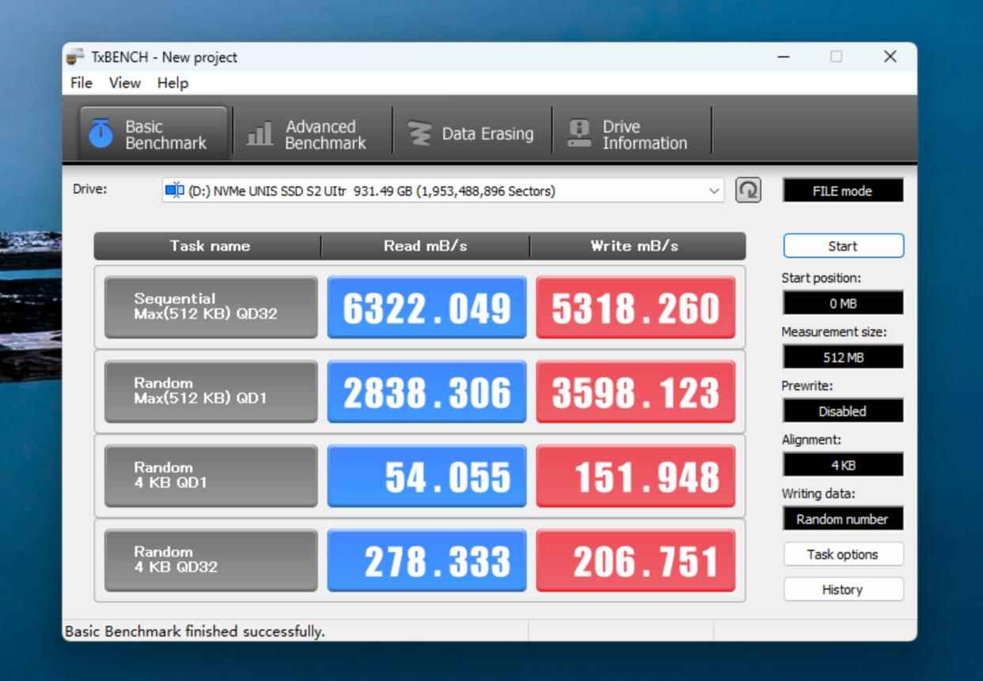Click the read result 2838.306
This screenshot has height=681, width=983.
pos(427,392)
